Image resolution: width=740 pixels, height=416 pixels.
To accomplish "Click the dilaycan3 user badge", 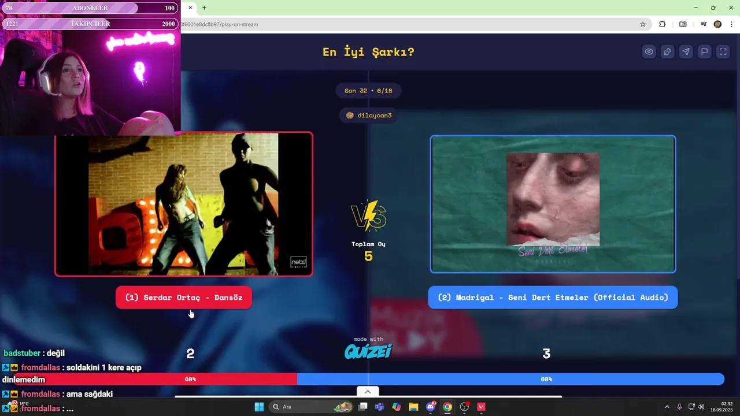I will (x=368, y=116).
